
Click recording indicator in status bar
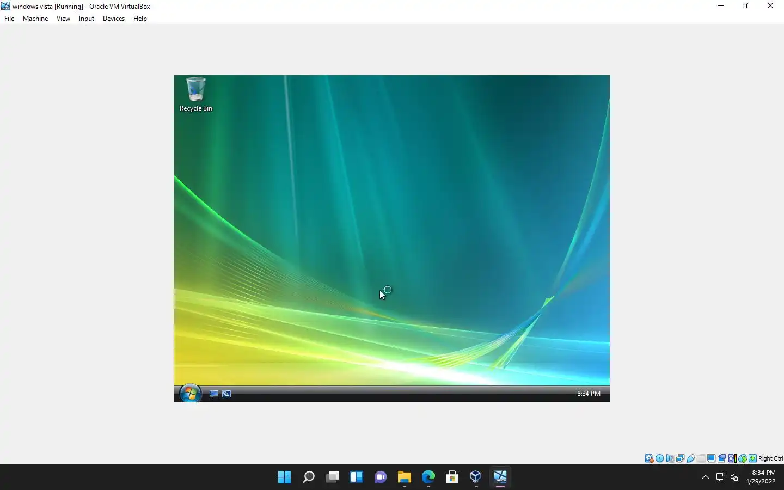click(x=722, y=458)
